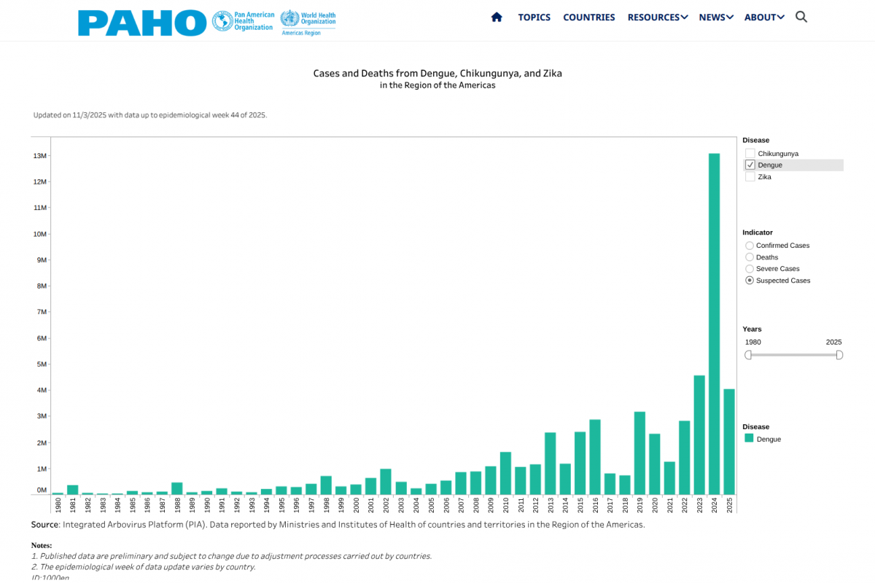Image resolution: width=875 pixels, height=583 pixels.
Task: Enable the Chikungunya disease checkbox
Action: (x=750, y=154)
